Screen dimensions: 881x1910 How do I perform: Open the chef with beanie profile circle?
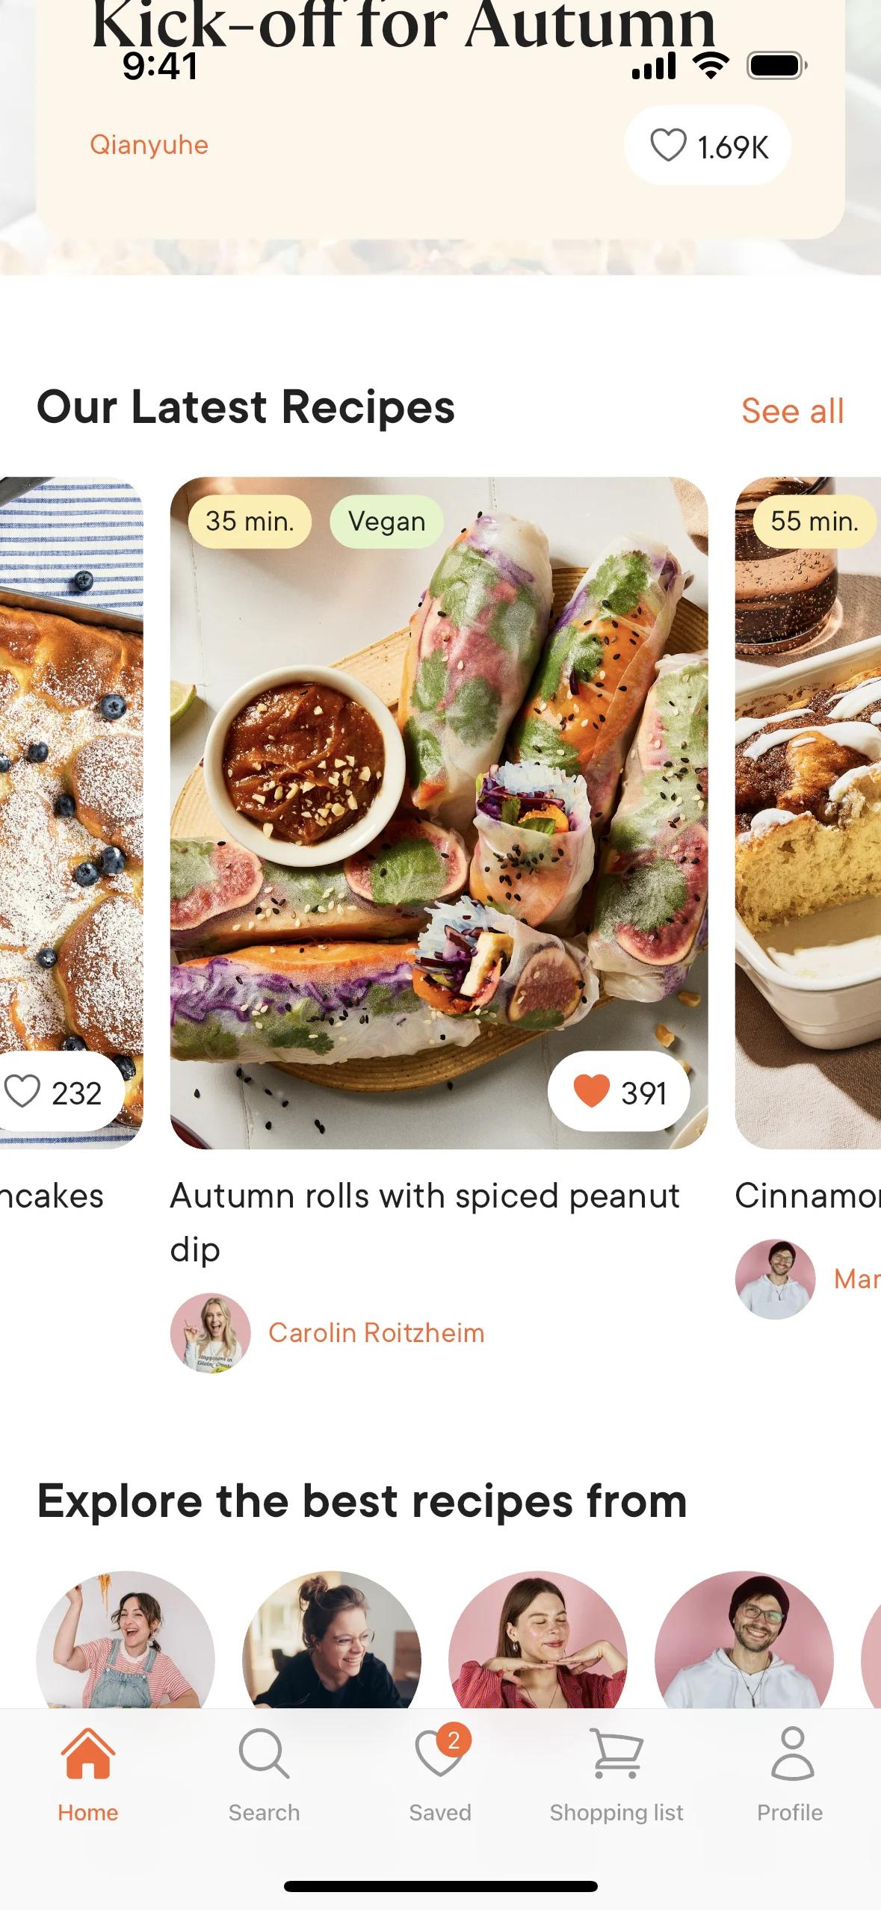[744, 1640]
